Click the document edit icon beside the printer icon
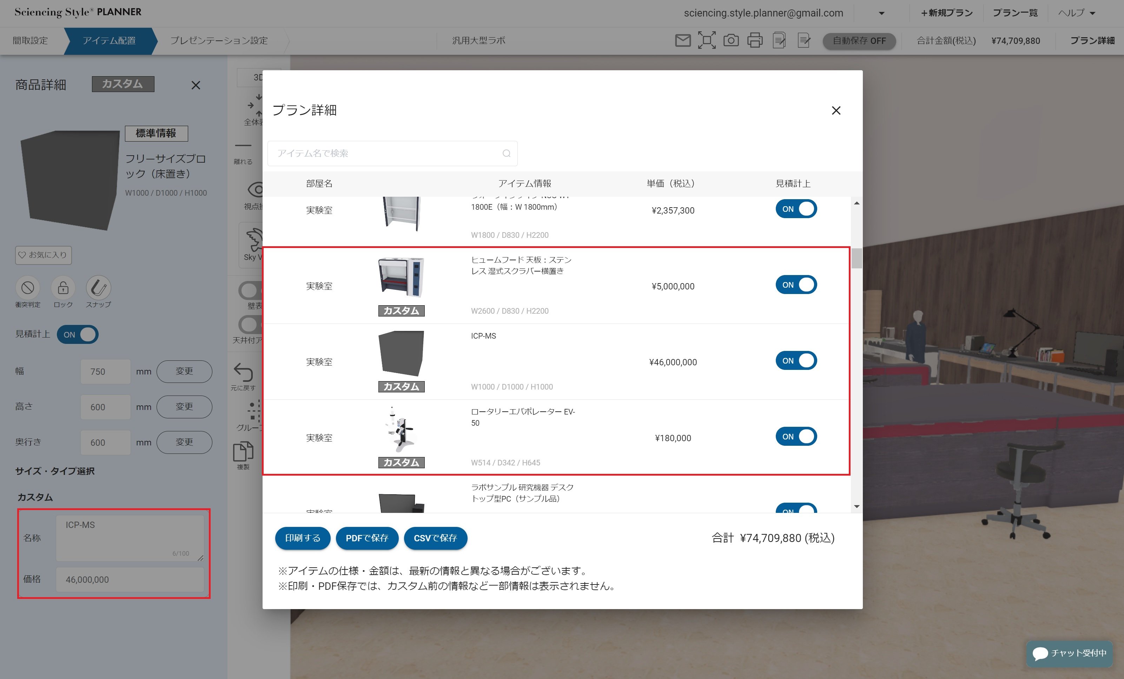The width and height of the screenshot is (1124, 679). pyautogui.click(x=779, y=41)
